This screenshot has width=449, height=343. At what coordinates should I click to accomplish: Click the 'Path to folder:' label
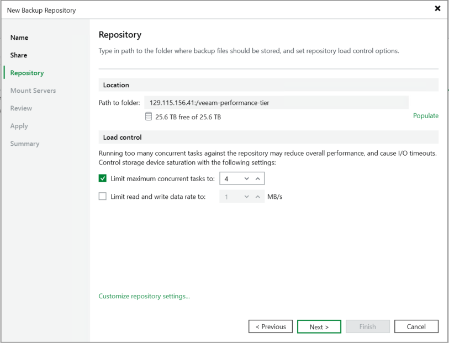pos(119,103)
